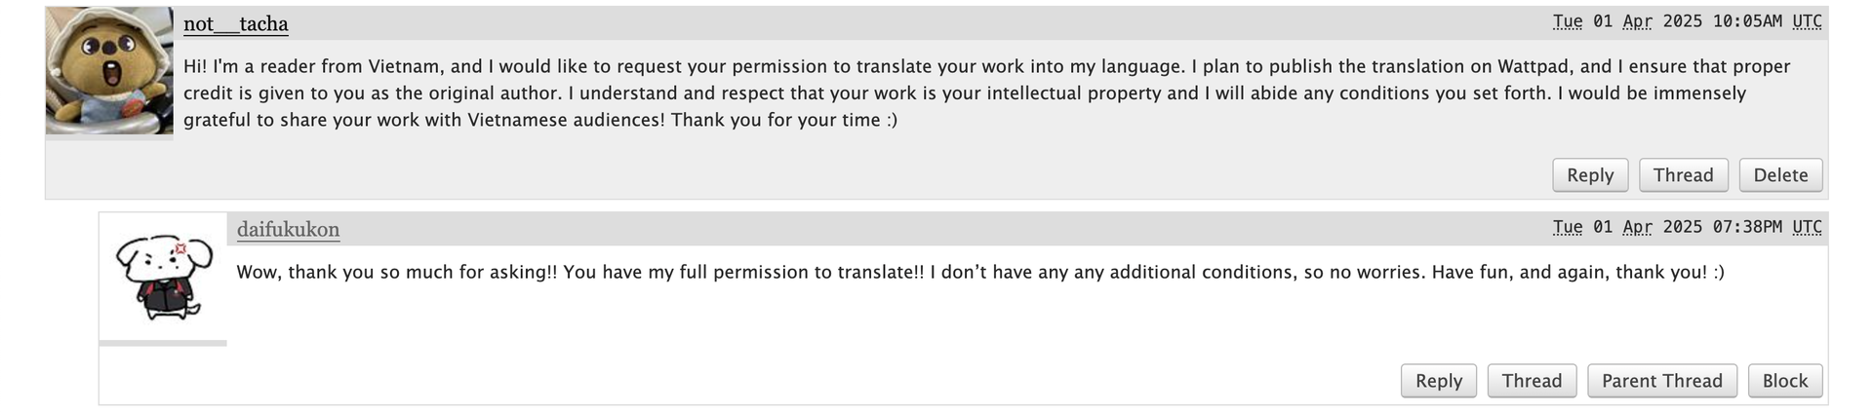
Task: Click "Tue" in daifukukon's reply timestamp
Action: click(x=1568, y=227)
